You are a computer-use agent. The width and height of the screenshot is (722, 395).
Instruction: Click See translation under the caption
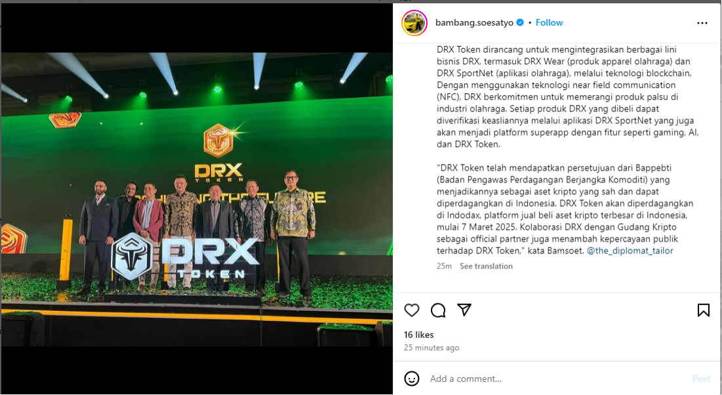pos(486,266)
